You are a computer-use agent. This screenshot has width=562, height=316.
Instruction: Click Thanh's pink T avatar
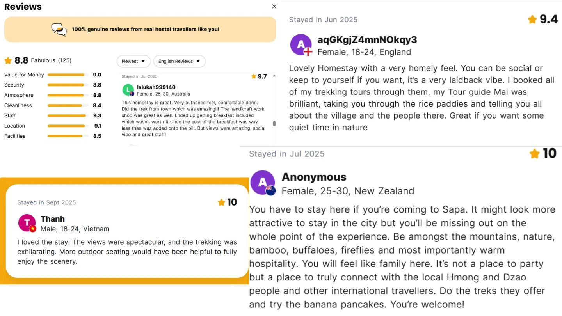(27, 223)
